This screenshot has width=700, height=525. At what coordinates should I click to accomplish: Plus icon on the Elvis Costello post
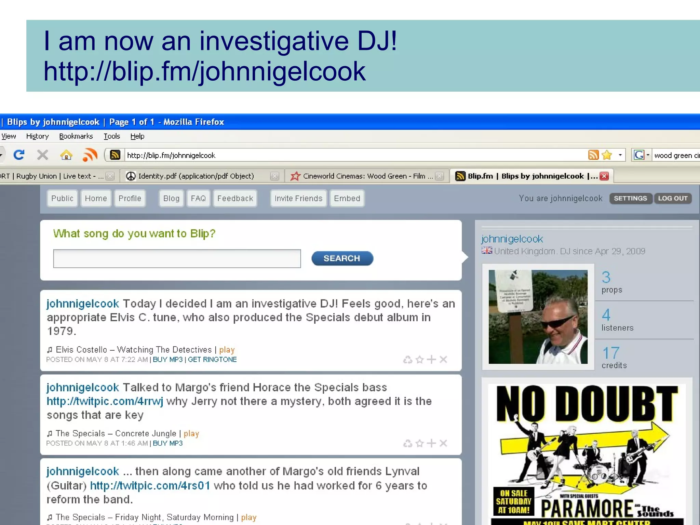coord(431,360)
